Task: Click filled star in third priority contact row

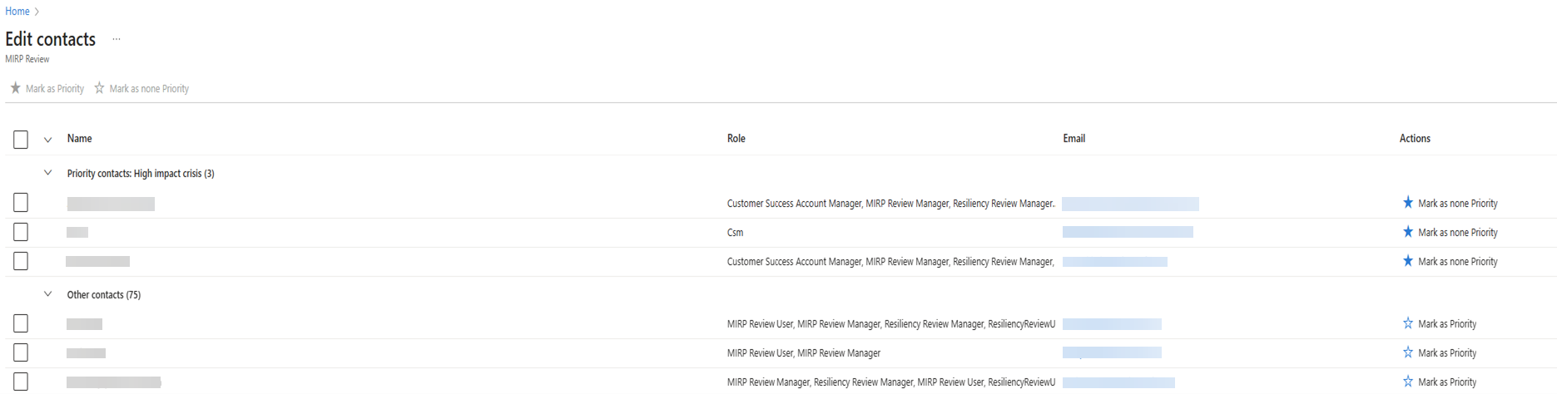Action: point(1408,261)
